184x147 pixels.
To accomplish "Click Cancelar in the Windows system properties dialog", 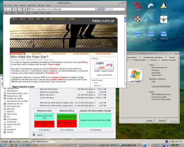I will pos(162,120).
